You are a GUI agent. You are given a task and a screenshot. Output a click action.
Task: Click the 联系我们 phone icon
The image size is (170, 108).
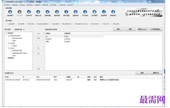[x=113, y=12]
